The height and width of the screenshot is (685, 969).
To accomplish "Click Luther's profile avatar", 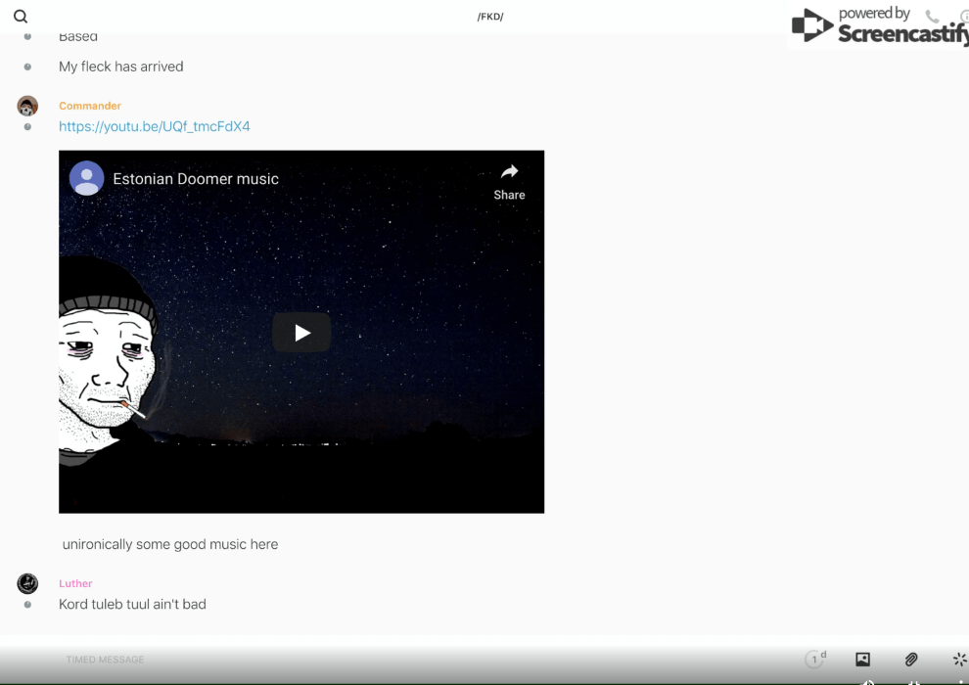I will (27, 583).
